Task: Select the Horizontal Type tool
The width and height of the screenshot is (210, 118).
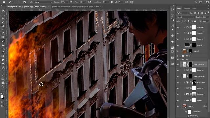Action: coord(3,71)
